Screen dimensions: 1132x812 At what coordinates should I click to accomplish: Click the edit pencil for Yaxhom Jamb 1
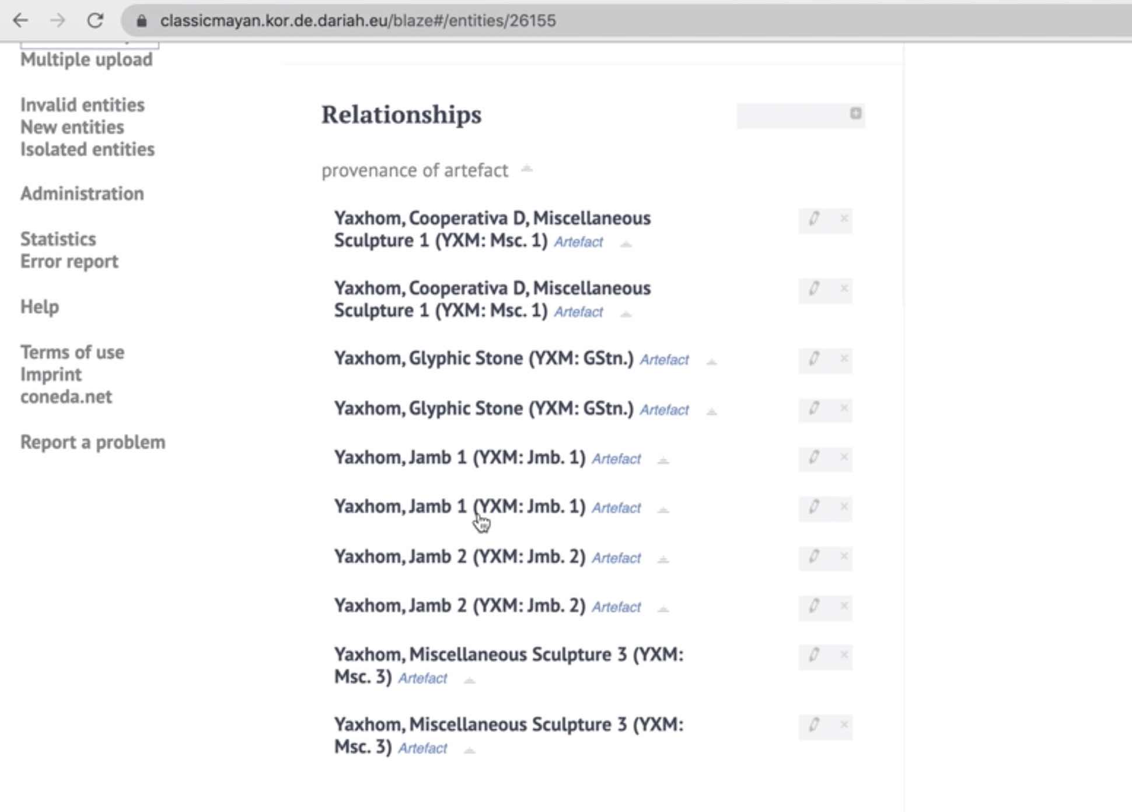pyautogui.click(x=815, y=460)
